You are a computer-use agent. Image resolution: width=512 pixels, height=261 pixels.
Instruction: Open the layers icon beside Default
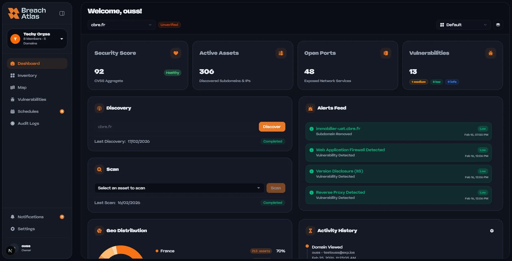pyautogui.click(x=498, y=25)
